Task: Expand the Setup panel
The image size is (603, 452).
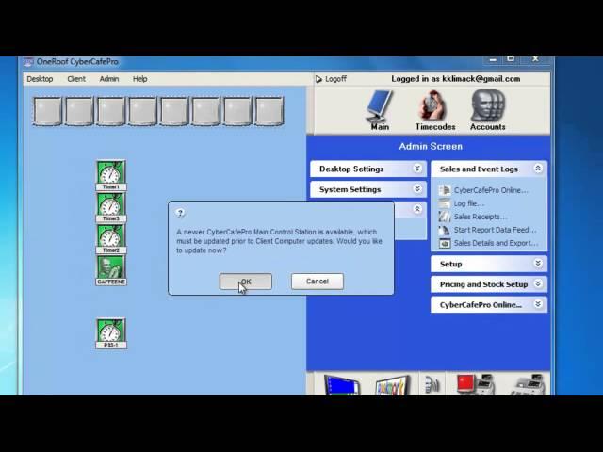Action: coord(489,264)
